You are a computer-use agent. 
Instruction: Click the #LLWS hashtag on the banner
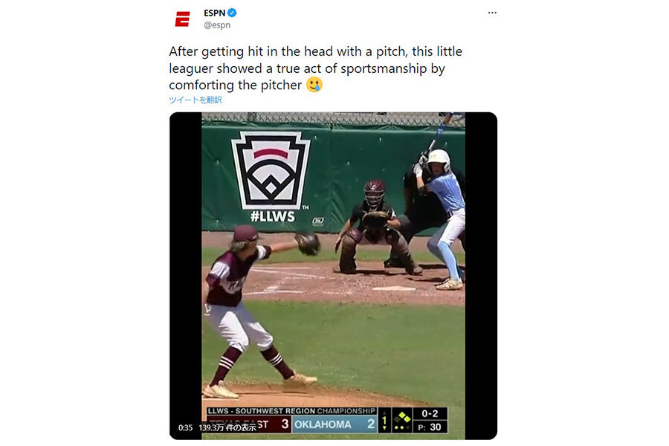pyautogui.click(x=272, y=216)
